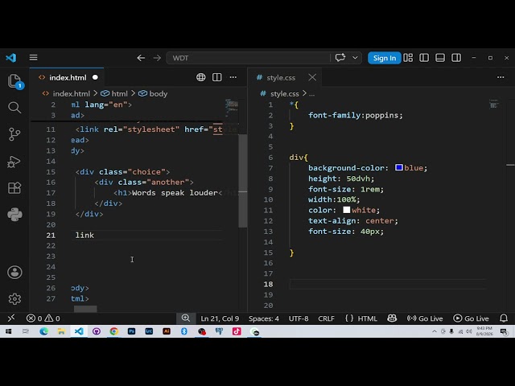Open Customize Layout icon
The image size is (515, 386).
408,58
